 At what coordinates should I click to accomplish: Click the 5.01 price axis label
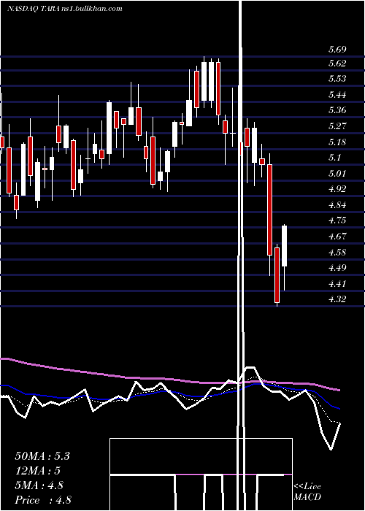337,174
